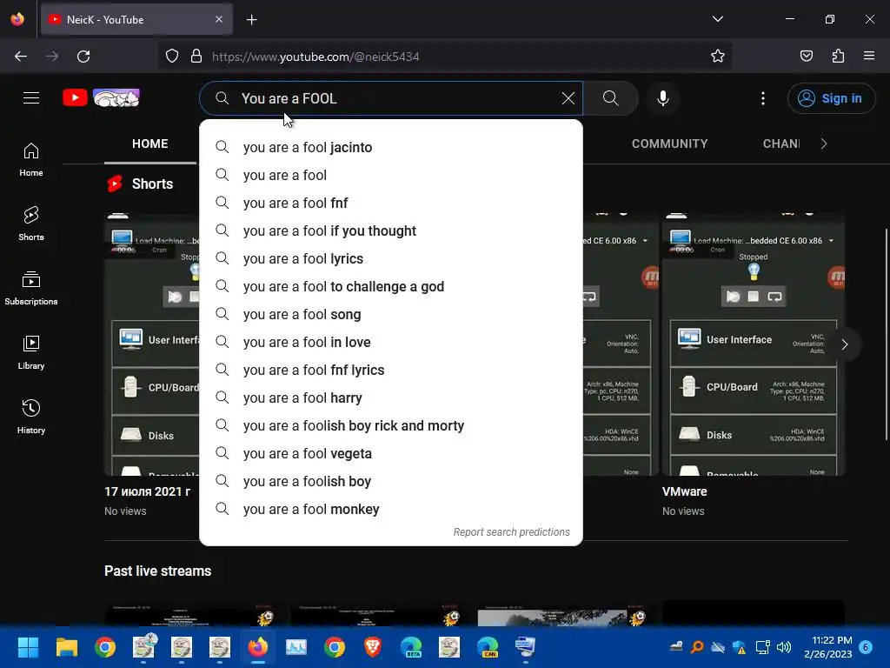Open Shorts in the sidebar
The image size is (890, 668).
tap(31, 224)
